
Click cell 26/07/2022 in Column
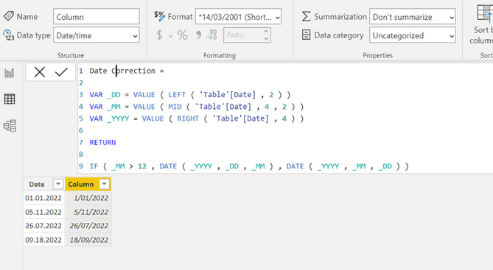pos(88,226)
